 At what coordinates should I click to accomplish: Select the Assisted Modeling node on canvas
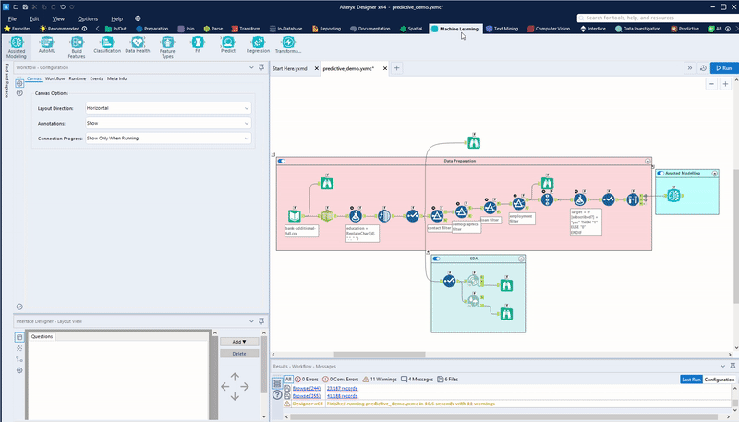[673, 195]
